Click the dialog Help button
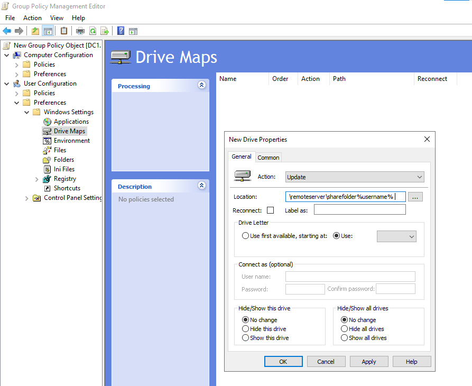The image size is (472, 386). [412, 362]
